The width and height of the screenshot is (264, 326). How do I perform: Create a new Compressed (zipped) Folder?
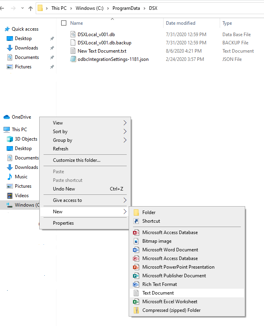point(187,310)
